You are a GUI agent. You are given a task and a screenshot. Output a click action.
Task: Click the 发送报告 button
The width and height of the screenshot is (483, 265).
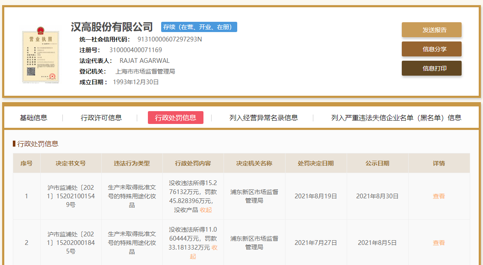431,30
